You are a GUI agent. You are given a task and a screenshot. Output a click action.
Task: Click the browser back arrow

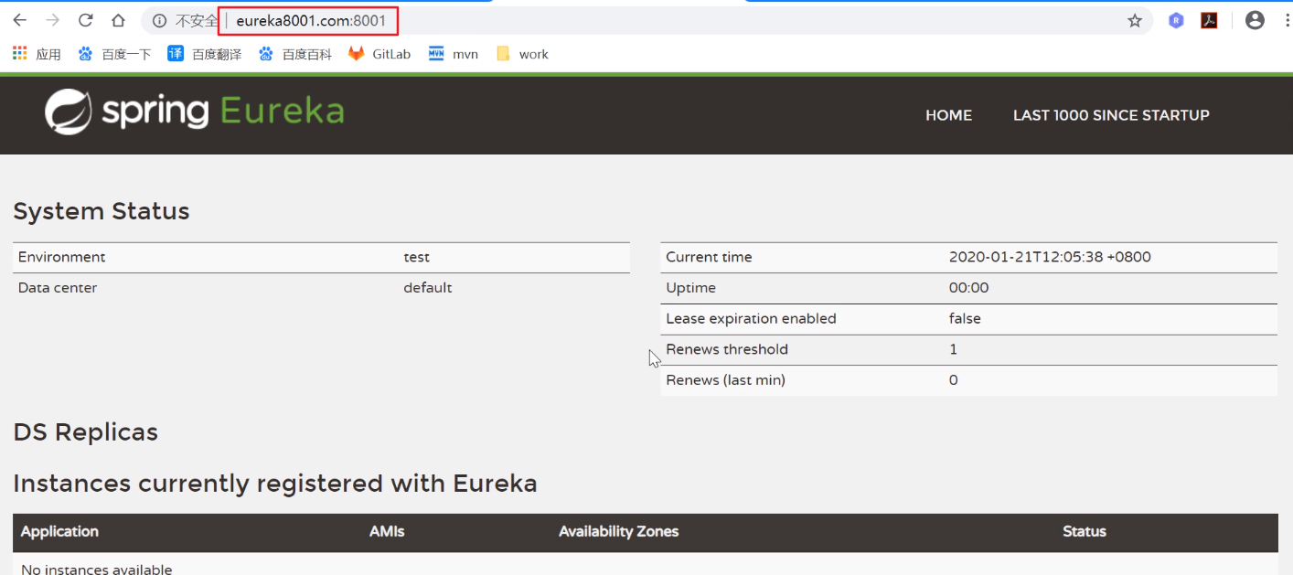pos(19,20)
